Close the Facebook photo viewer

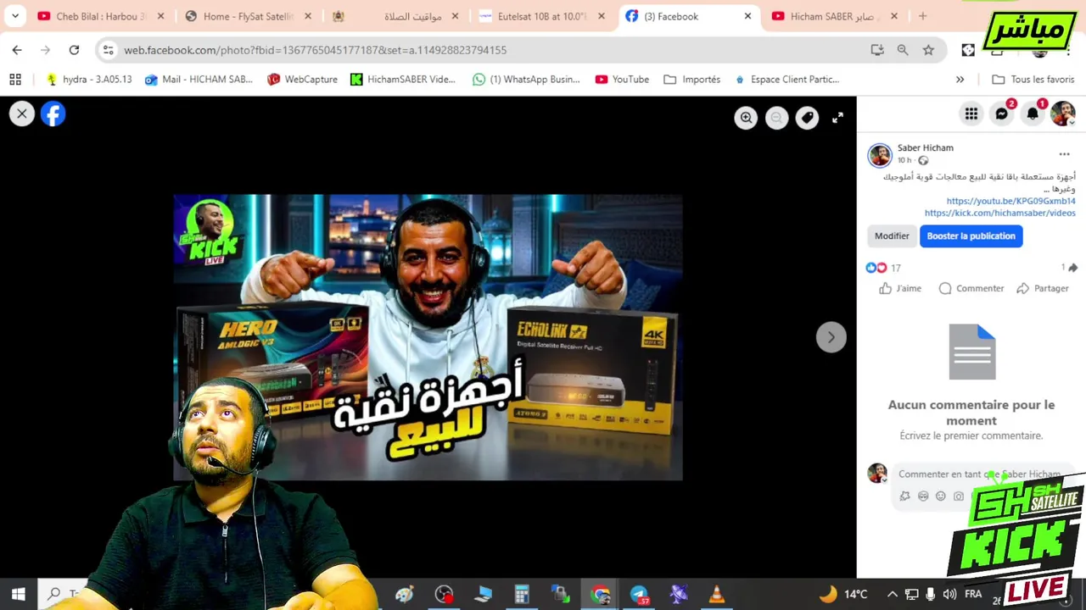click(22, 114)
